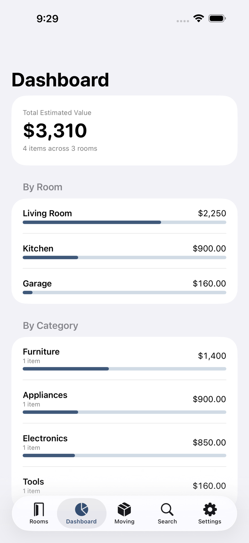Image resolution: width=249 pixels, height=543 pixels.
Task: Click the Dashboard page title
Action: coord(60,80)
